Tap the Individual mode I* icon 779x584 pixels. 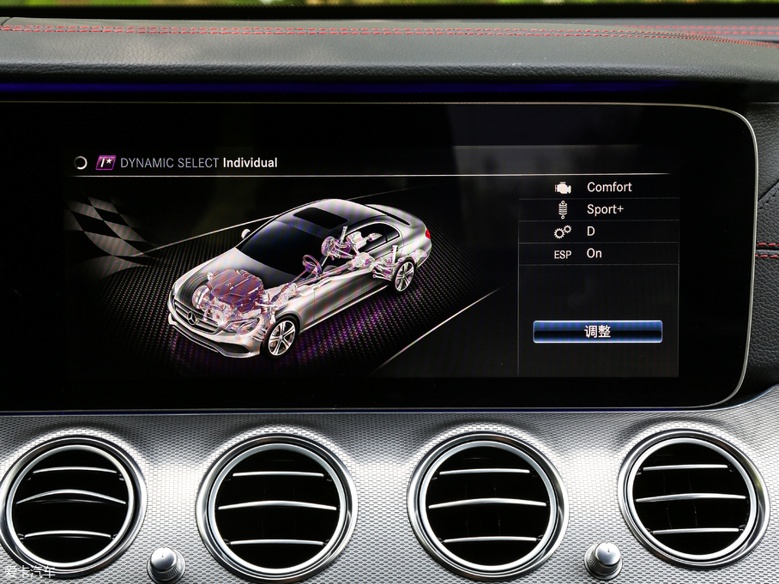pyautogui.click(x=106, y=163)
